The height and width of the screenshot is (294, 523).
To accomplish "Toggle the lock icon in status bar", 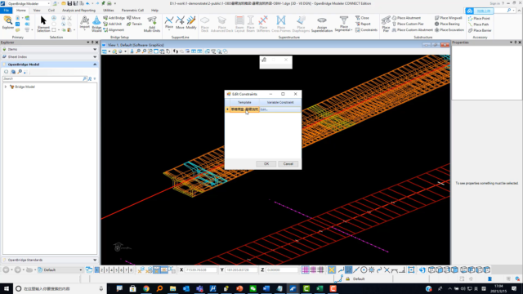I will pos(347,279).
